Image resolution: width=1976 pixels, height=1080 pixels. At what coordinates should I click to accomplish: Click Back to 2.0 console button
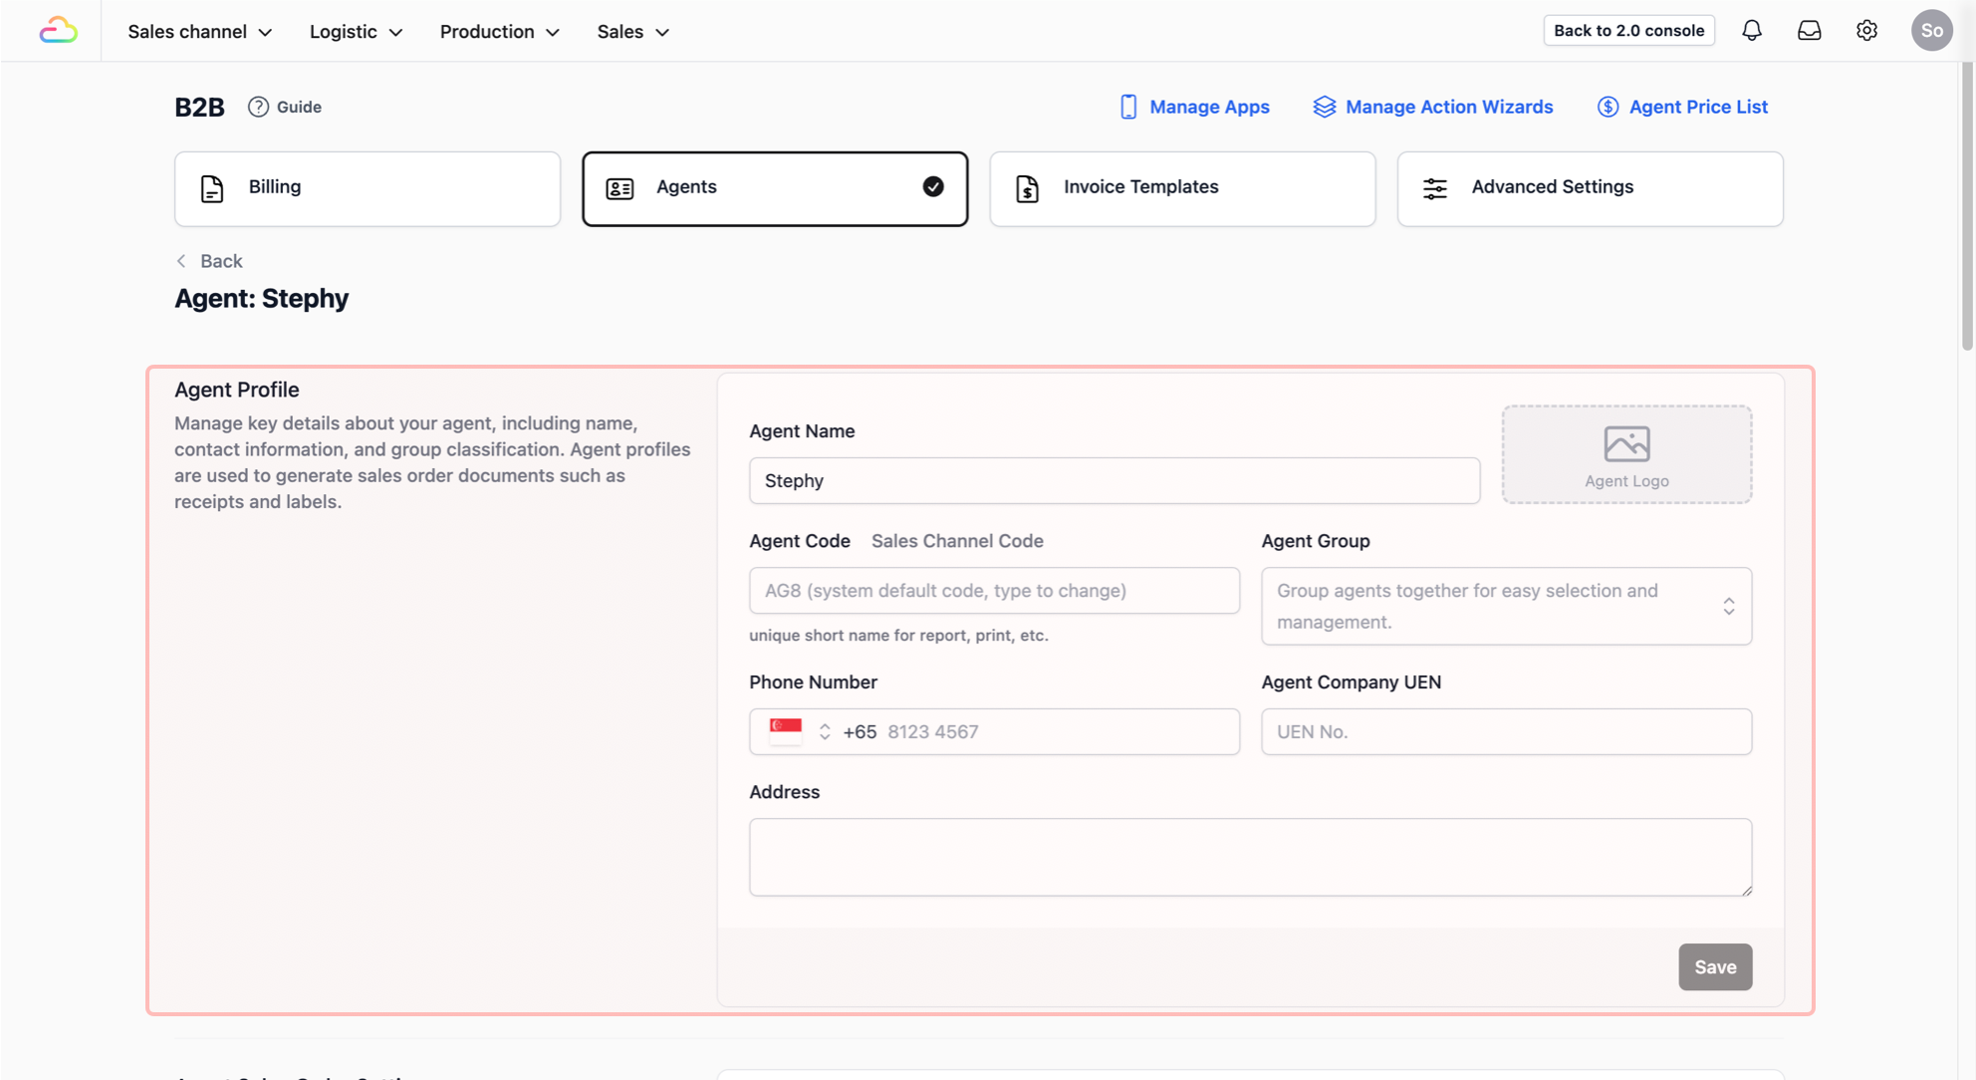pos(1628,31)
